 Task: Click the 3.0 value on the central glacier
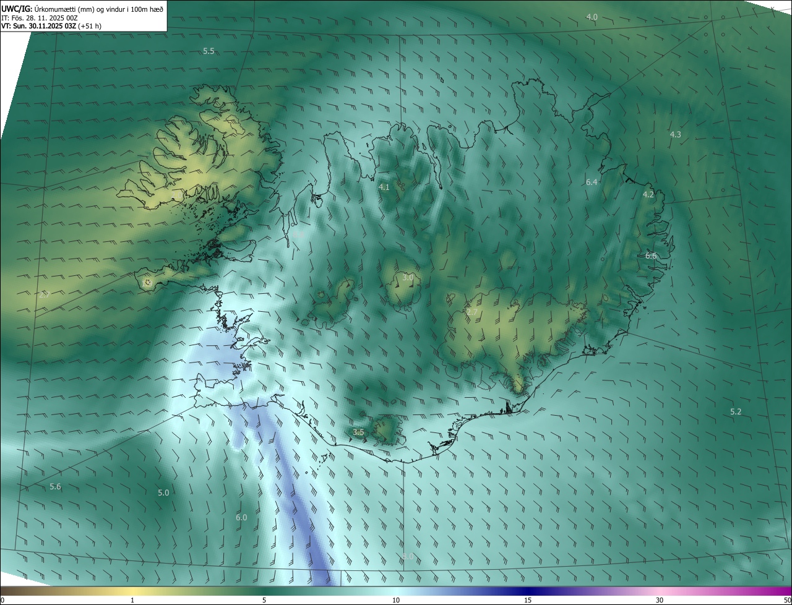tap(407, 278)
